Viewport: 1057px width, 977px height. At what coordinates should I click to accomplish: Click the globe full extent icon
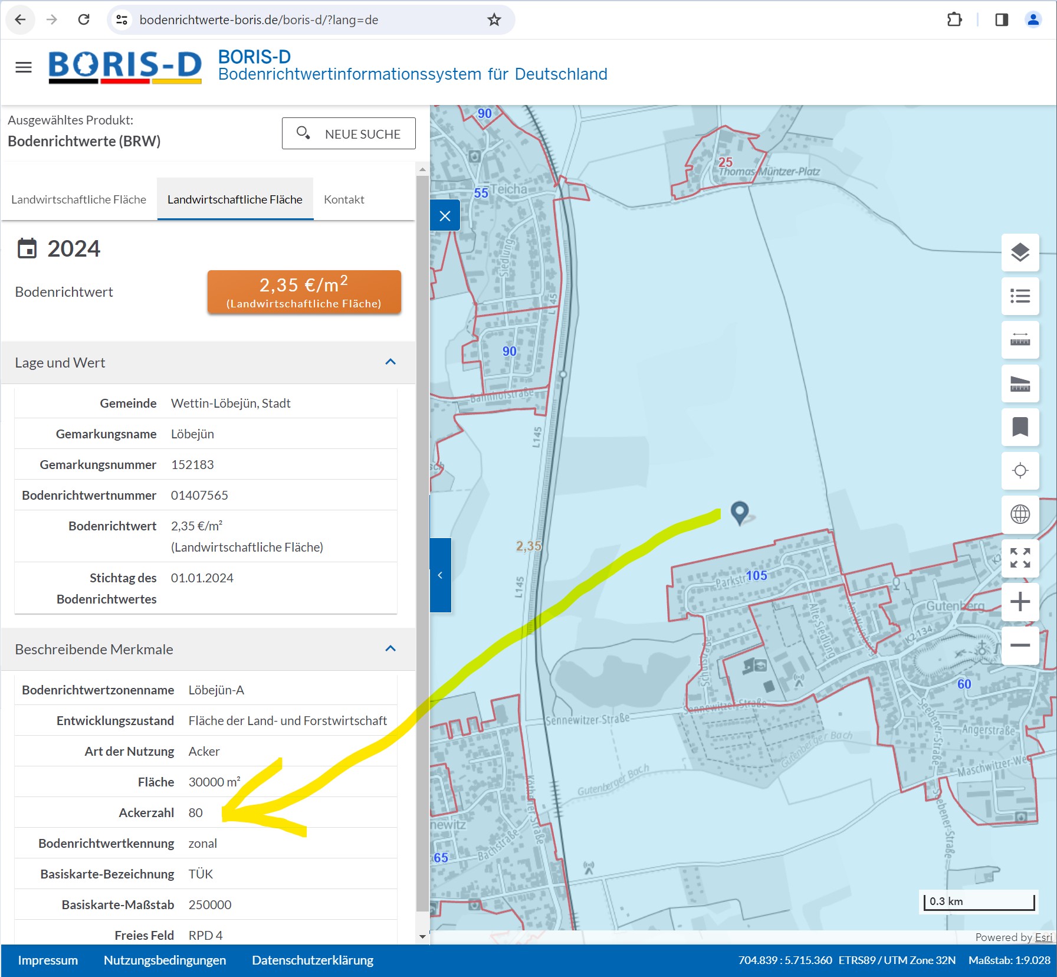pos(1020,514)
